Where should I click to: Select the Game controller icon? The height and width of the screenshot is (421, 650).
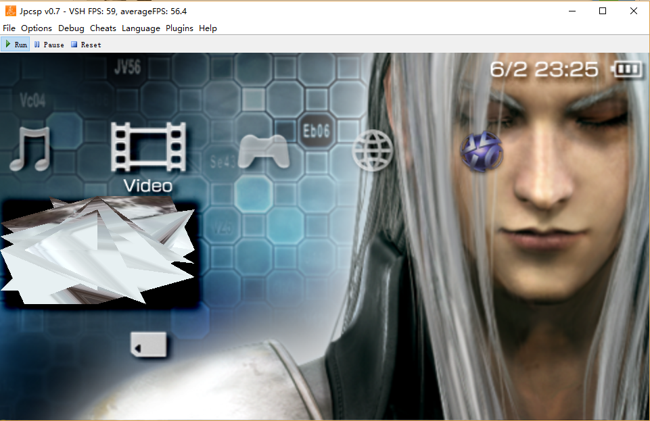pos(264,151)
